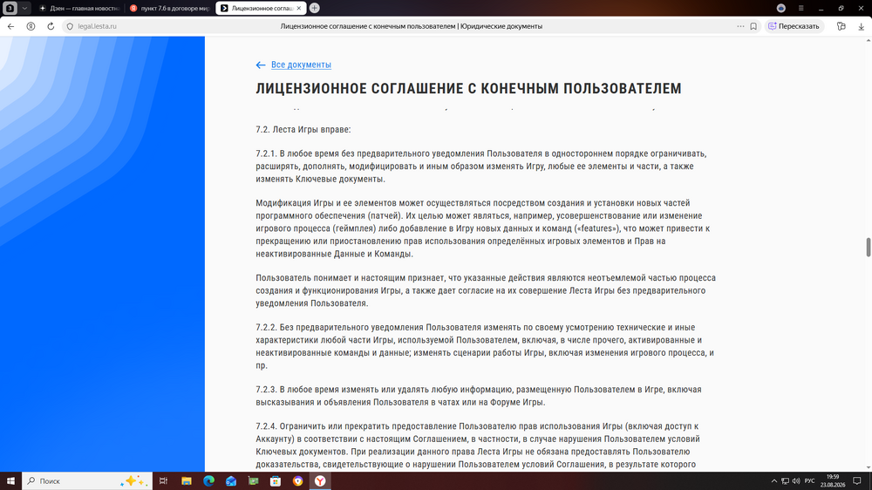This screenshot has width=872, height=490.
Task: Reload the current page
Action: coord(51,26)
